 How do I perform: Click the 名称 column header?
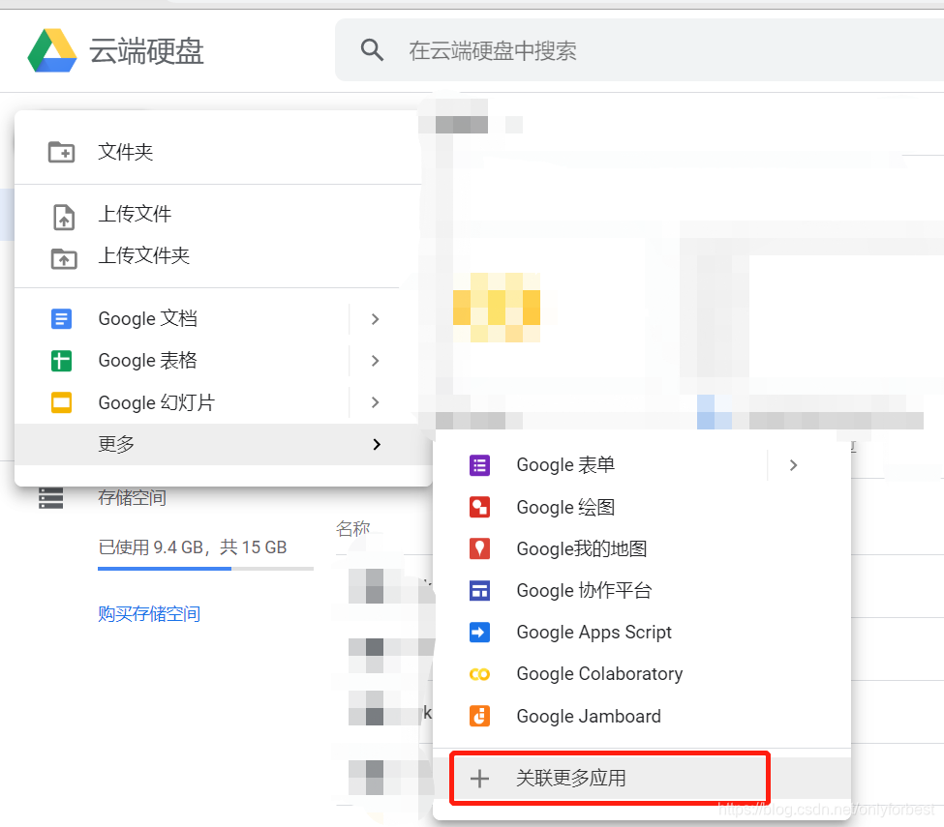(x=352, y=529)
